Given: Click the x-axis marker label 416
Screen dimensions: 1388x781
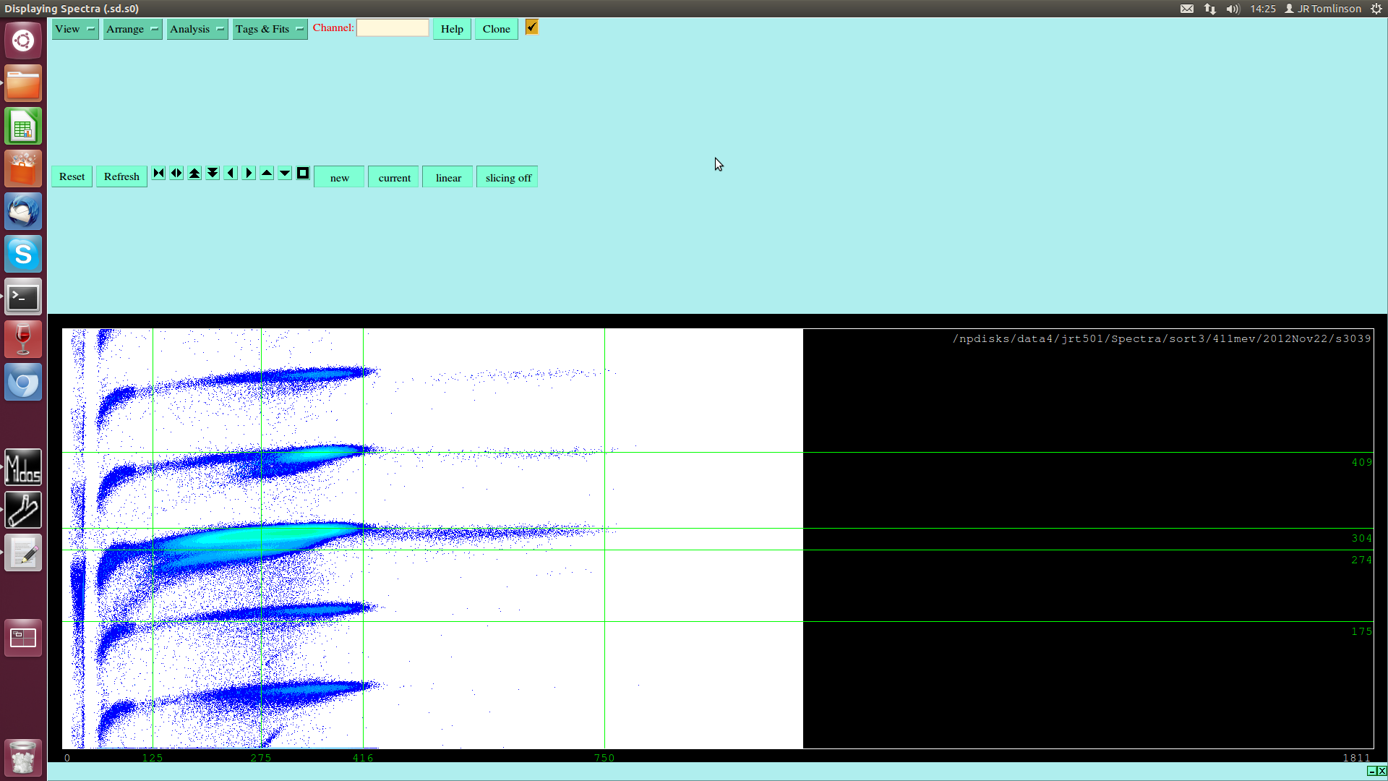Looking at the screenshot, I should tap(363, 758).
